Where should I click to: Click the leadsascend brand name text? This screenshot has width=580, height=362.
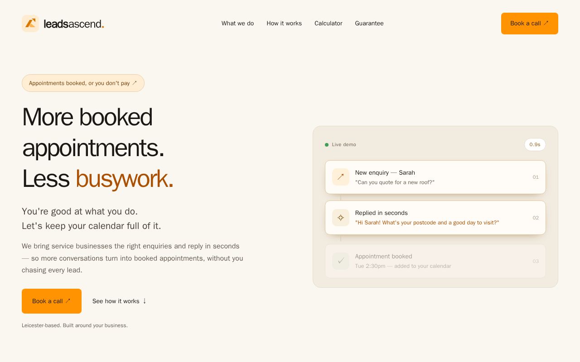(74, 24)
